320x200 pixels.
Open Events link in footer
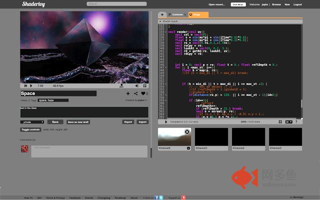coord(89,198)
